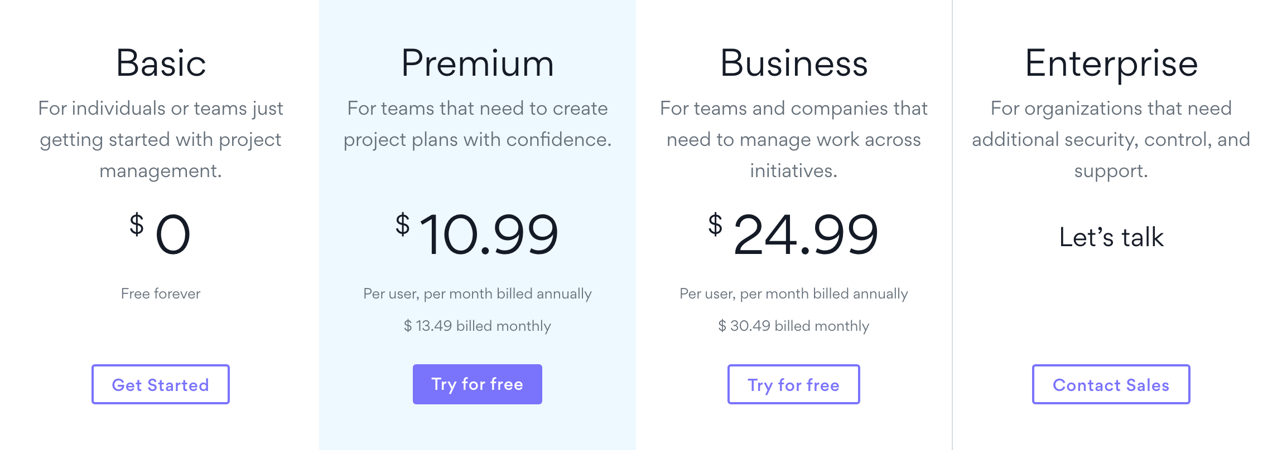Click the Get Started button
Screen dimensions: 1282x450
point(161,384)
